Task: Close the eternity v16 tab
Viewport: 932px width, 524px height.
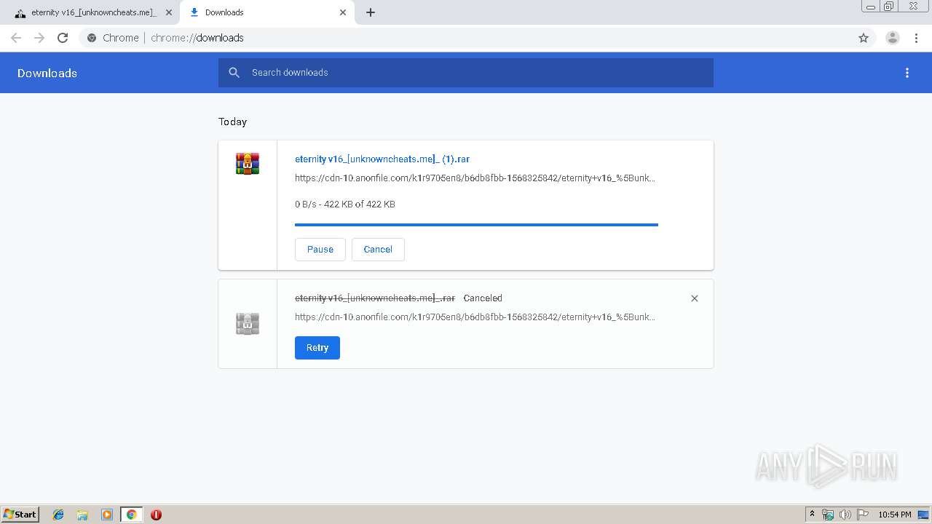Action: click(169, 12)
